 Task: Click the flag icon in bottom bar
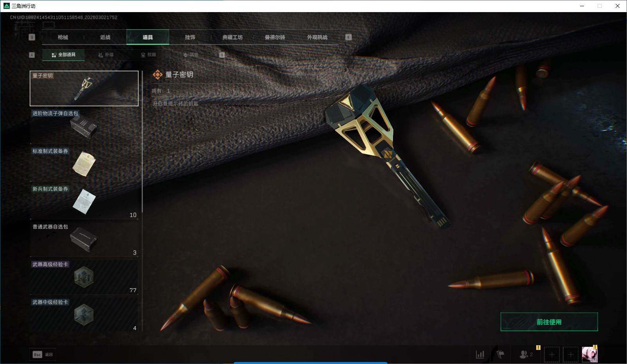tap(500, 354)
